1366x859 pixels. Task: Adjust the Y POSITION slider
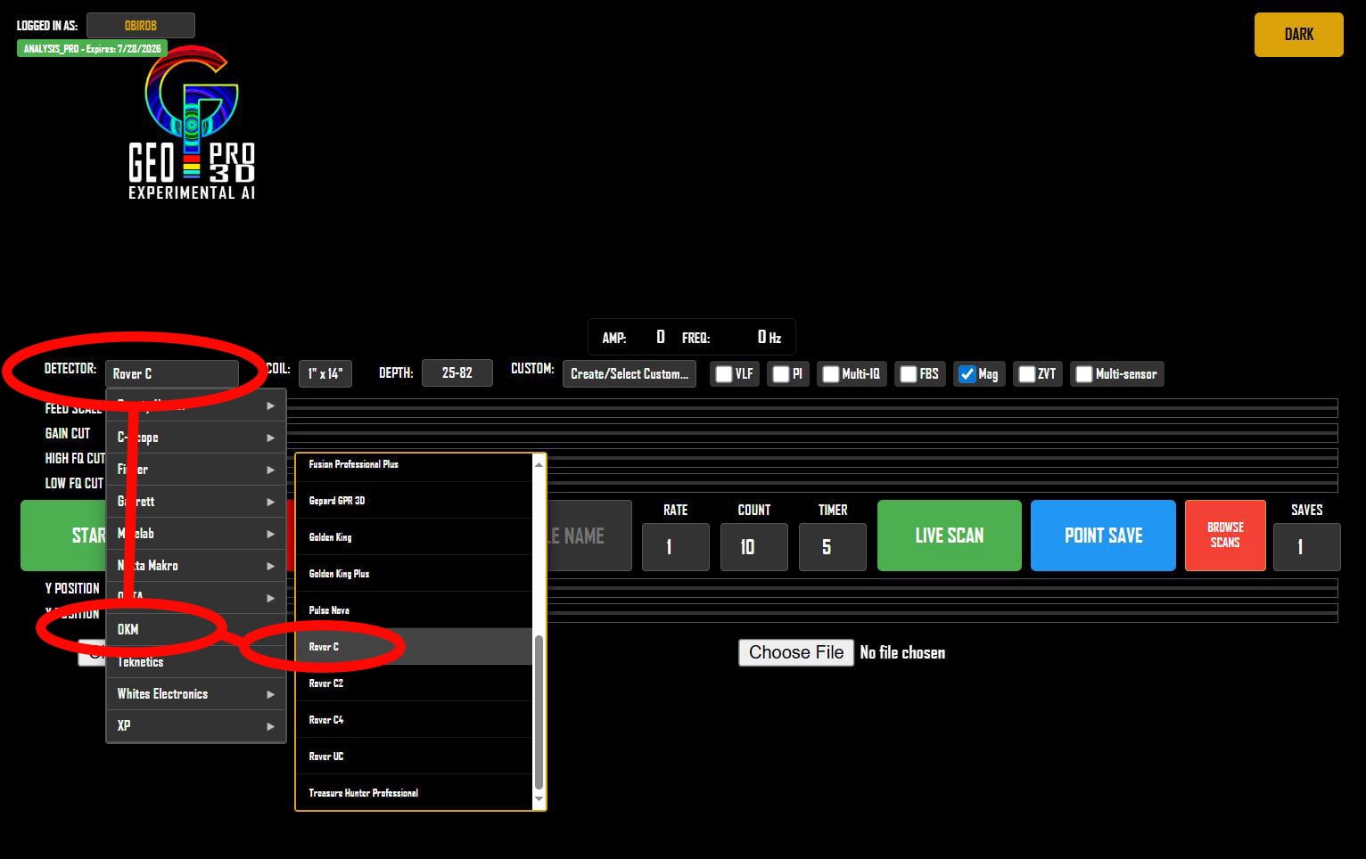(x=942, y=588)
